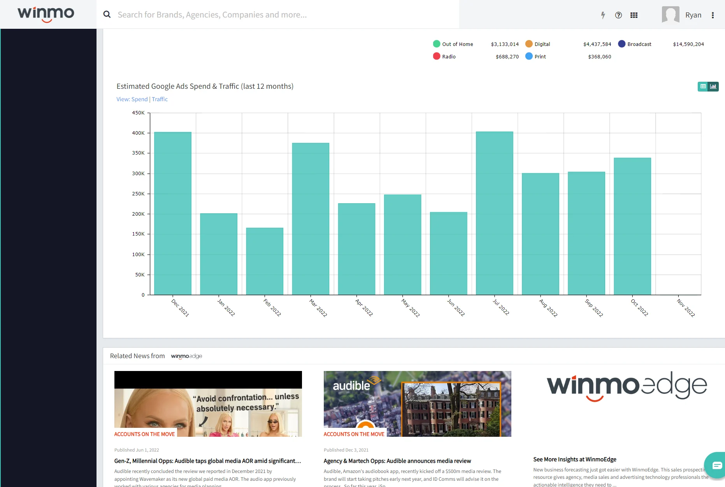725x487 pixels.
Task: Open the Audible building article thumbnail
Action: [x=417, y=404]
